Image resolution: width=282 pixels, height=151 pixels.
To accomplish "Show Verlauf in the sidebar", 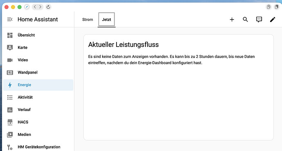I will pyautogui.click(x=38, y=110).
